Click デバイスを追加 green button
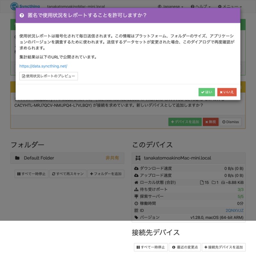The height and width of the screenshot is (255, 256). (x=185, y=122)
